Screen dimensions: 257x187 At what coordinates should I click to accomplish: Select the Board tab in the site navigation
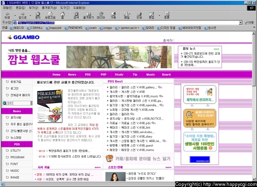pyautogui.click(x=166, y=75)
